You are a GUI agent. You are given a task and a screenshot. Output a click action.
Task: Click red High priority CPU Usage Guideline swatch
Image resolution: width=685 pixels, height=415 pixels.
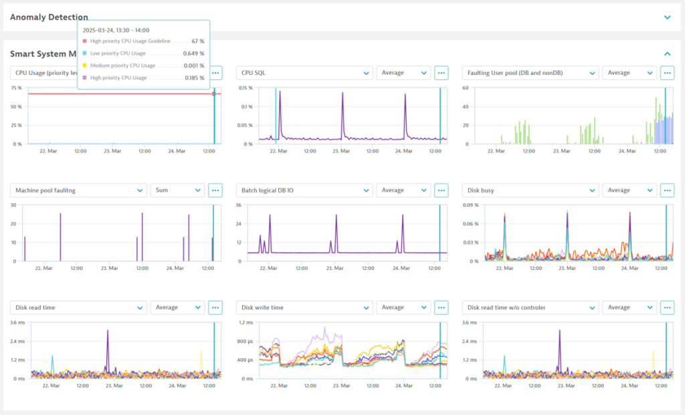[x=84, y=41]
